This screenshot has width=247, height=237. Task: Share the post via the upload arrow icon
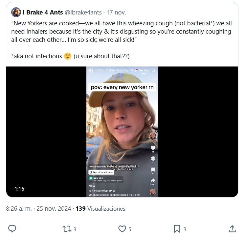tap(232, 228)
